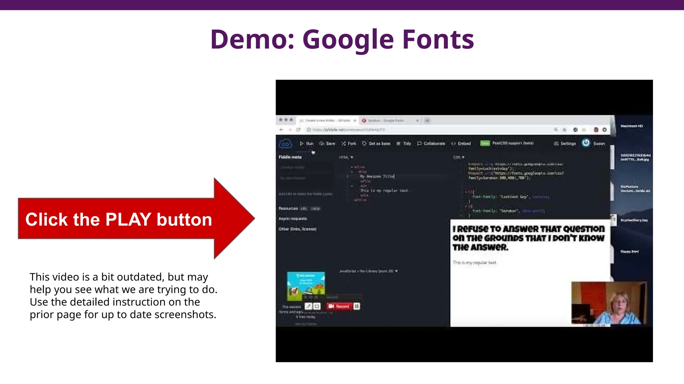Click the red PLAY button arrow
The width and height of the screenshot is (684, 384).
134,219
